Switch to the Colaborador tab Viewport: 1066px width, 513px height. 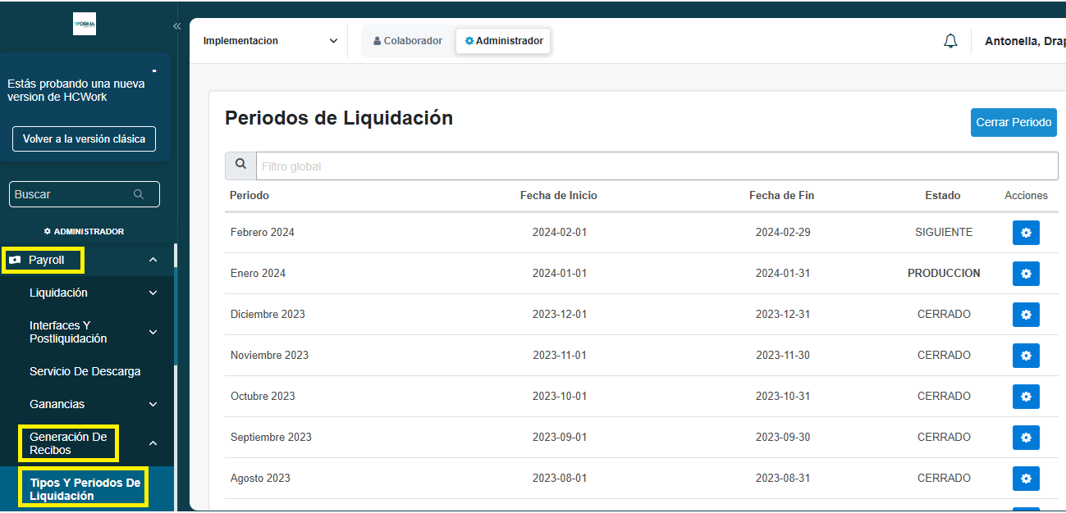[x=408, y=41]
